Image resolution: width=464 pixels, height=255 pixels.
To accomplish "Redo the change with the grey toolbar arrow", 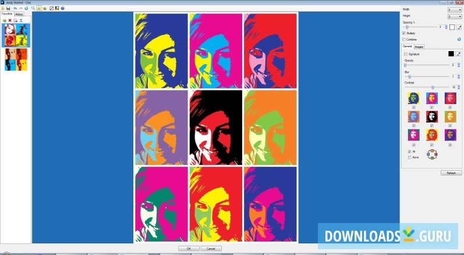I will tap(21, 8).
